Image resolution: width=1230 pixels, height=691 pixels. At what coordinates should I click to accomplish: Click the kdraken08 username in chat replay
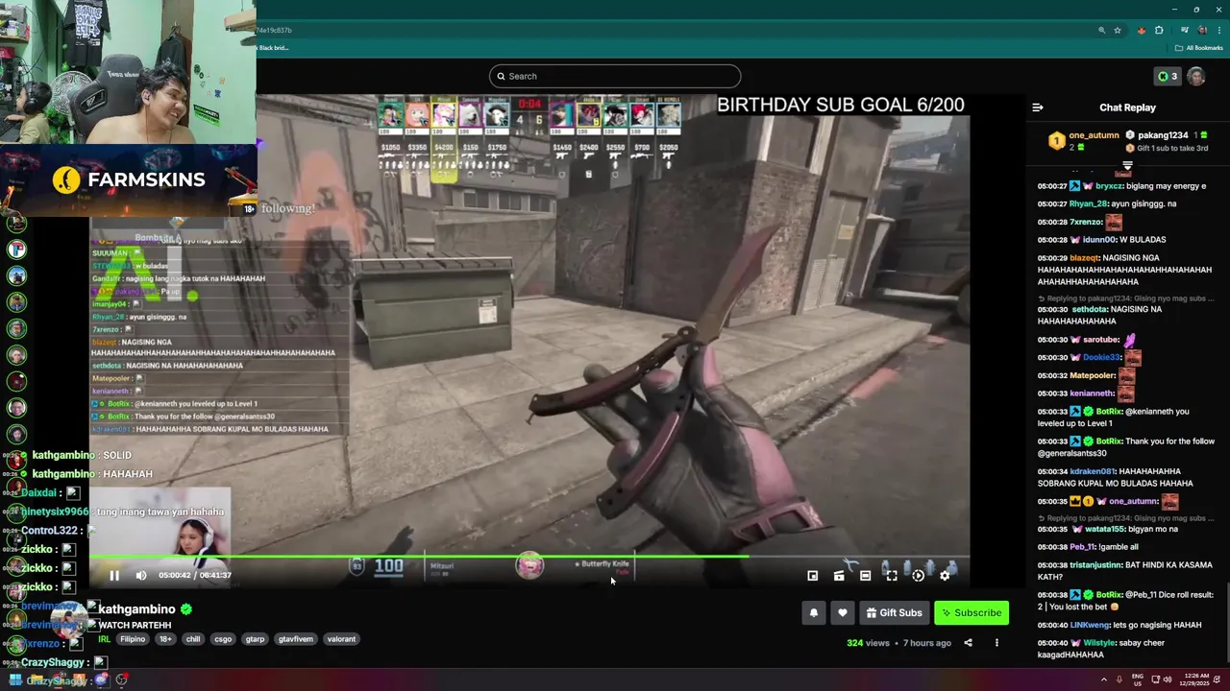point(1092,471)
